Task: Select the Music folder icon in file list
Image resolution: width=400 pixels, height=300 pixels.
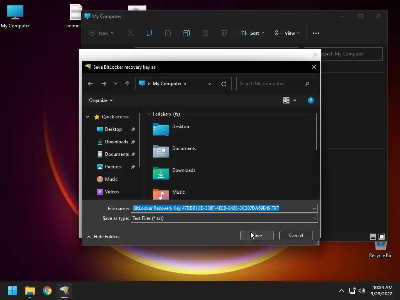Action: point(161,194)
